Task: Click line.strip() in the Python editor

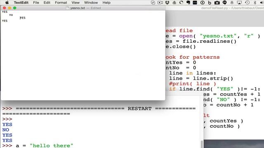Action: click(x=213, y=79)
